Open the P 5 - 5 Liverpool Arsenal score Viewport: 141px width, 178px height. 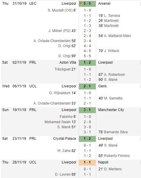tap(87, 4)
